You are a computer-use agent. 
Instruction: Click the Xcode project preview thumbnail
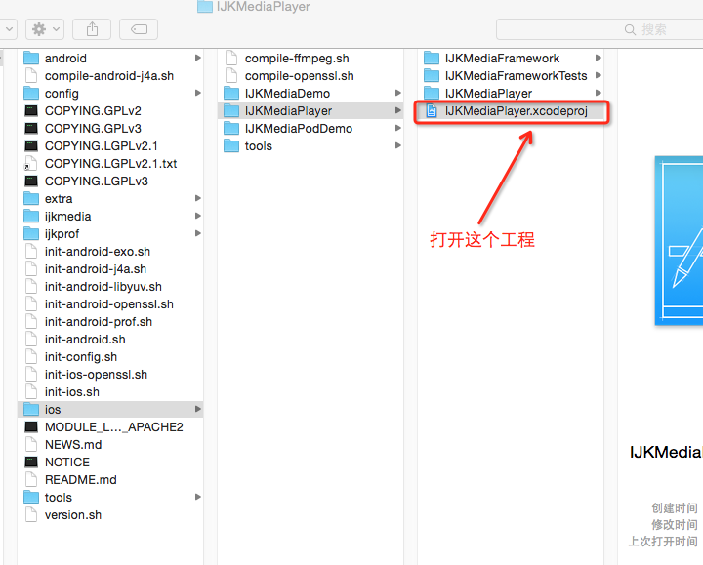click(x=679, y=240)
